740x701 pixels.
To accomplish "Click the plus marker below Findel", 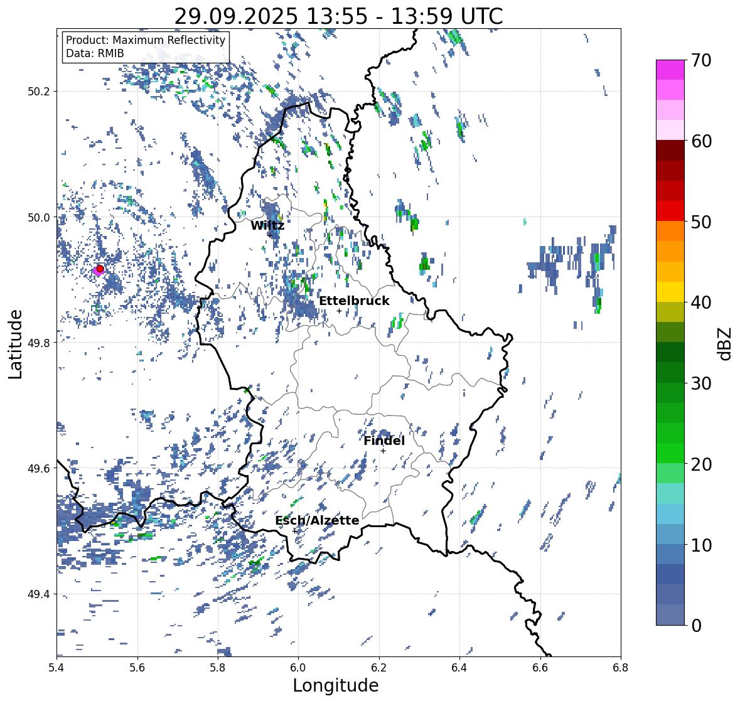I will pos(383,451).
